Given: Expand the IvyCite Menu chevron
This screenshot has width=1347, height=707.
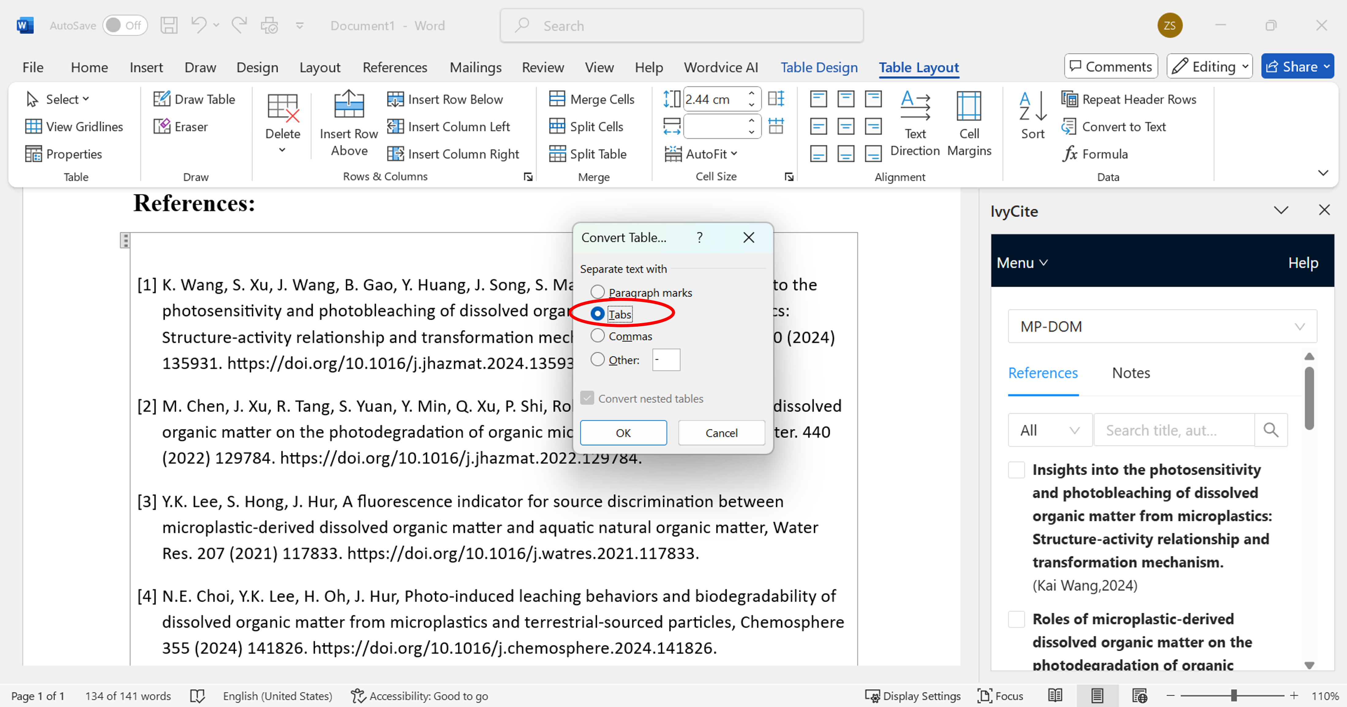Looking at the screenshot, I should click(1044, 263).
